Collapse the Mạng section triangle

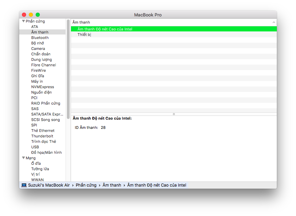pos(23,158)
